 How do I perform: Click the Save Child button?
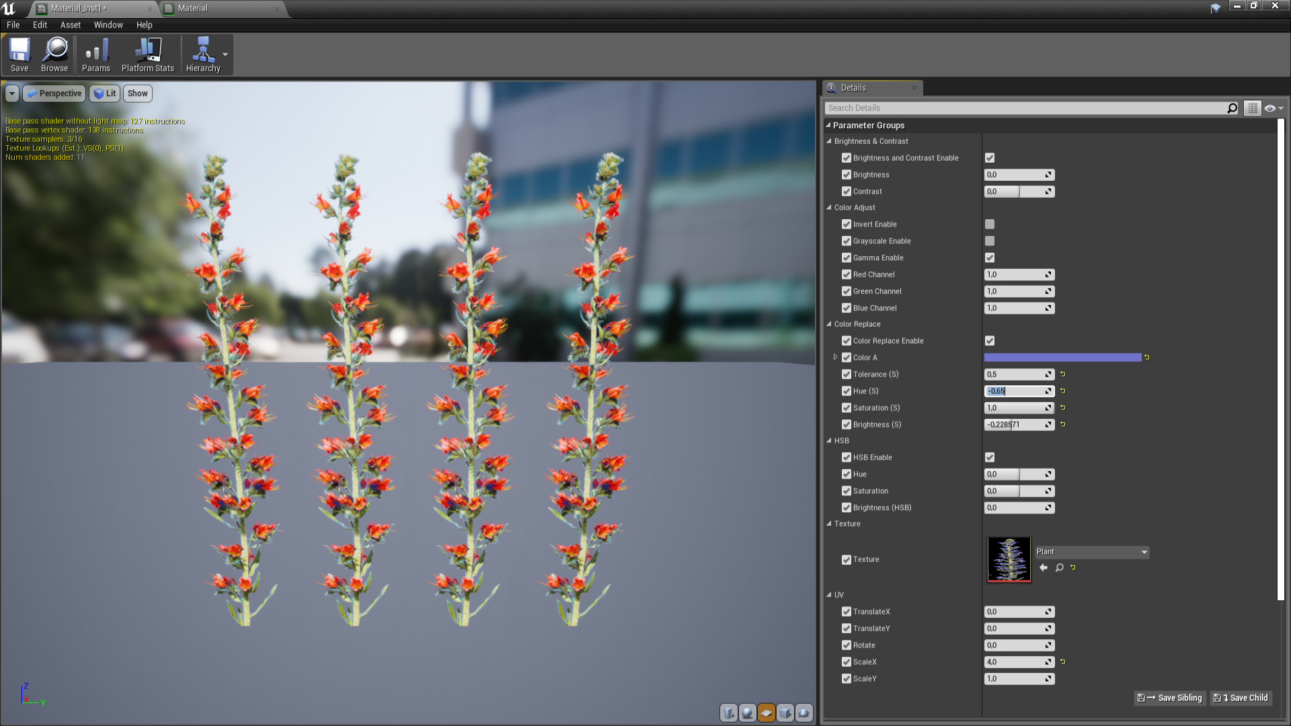point(1241,698)
